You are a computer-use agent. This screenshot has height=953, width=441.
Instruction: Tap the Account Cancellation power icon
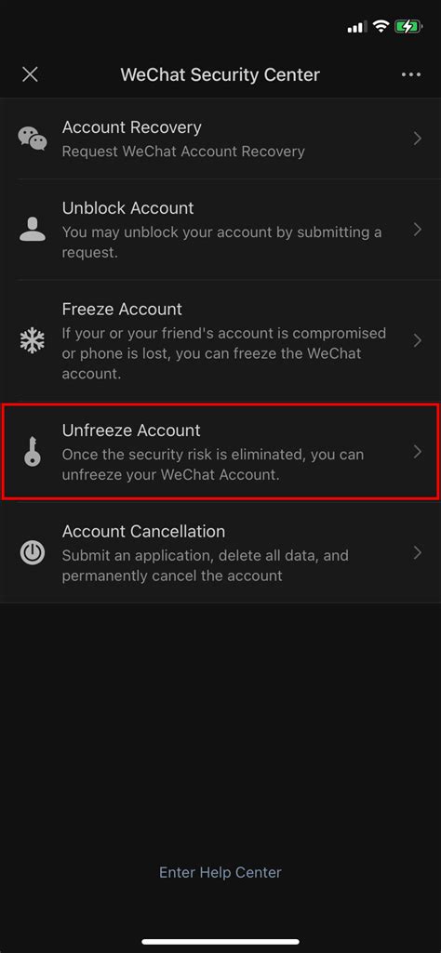point(33,552)
